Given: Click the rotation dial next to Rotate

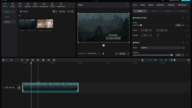Looking at the screenshot, I should point(158,35).
